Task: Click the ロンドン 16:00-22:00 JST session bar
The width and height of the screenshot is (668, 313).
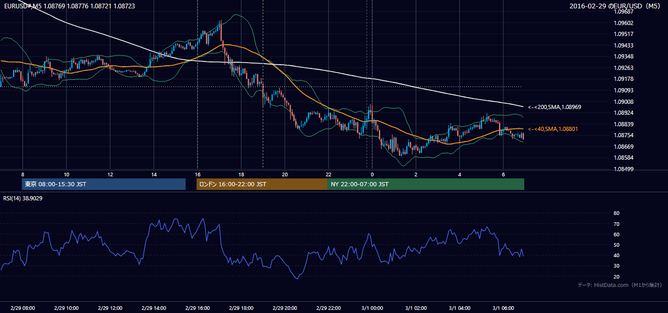Action: [262, 184]
